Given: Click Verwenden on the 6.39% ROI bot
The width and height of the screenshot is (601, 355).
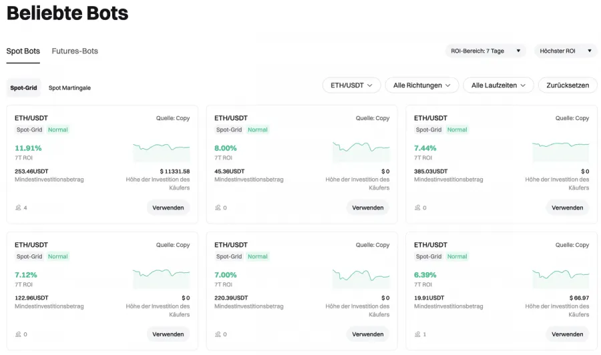Looking at the screenshot, I should (x=567, y=334).
